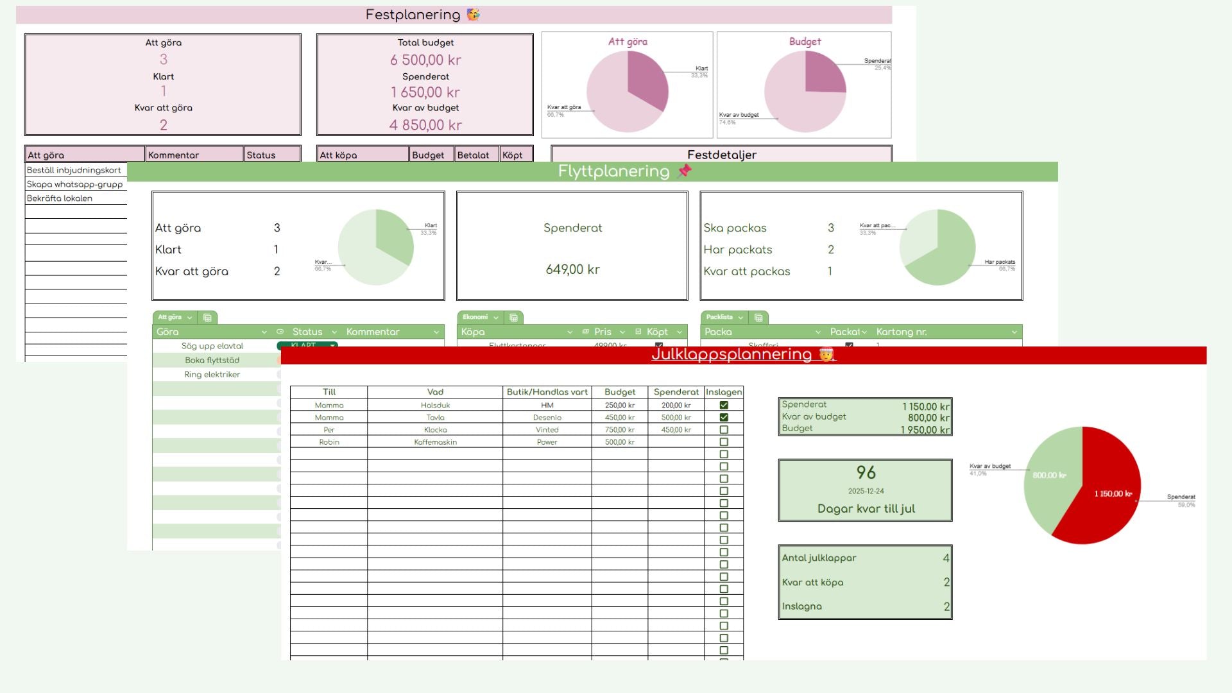Check Inslagen checkbox for Robin's Kaffemaskin
The width and height of the screenshot is (1232, 693).
pyautogui.click(x=724, y=442)
